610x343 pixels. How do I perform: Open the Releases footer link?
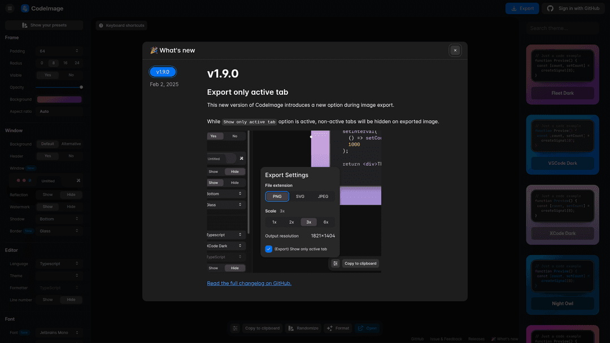point(476,339)
